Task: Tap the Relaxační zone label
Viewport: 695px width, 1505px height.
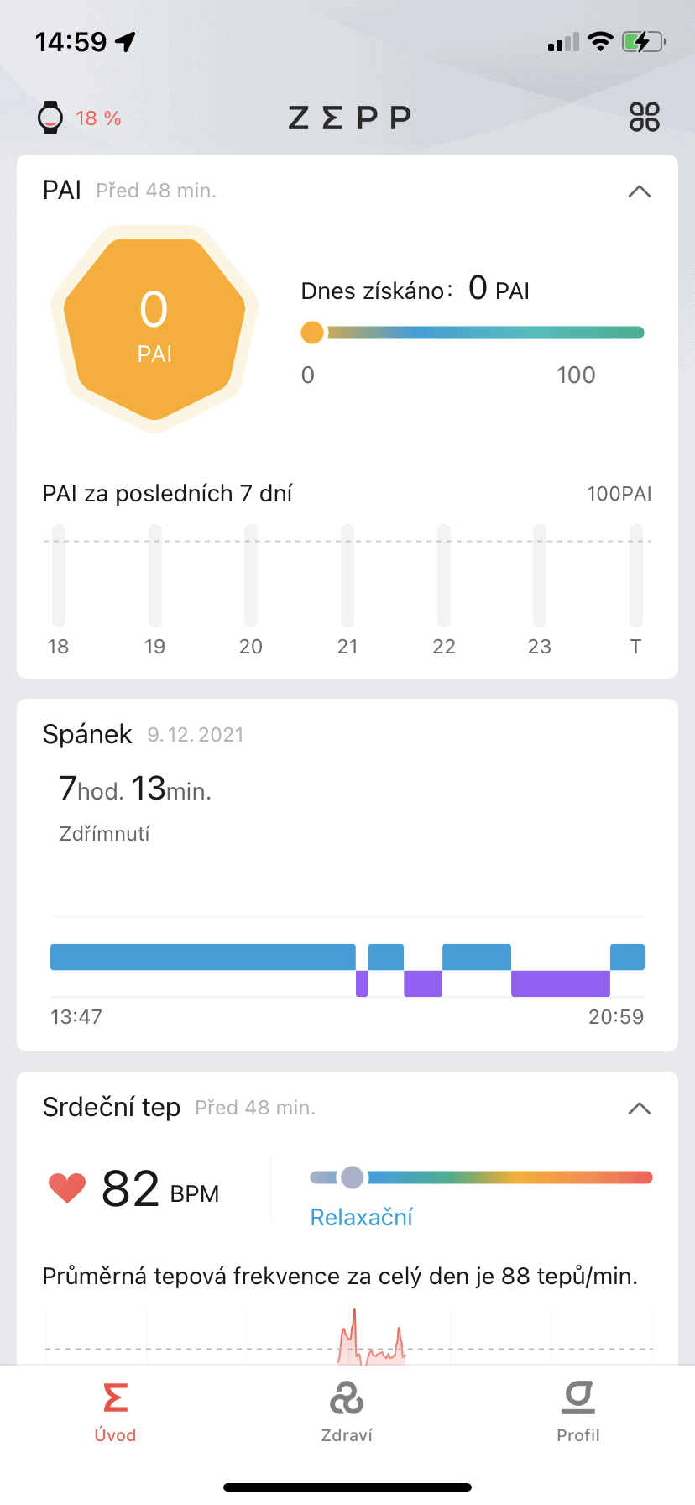Action: point(362,1217)
